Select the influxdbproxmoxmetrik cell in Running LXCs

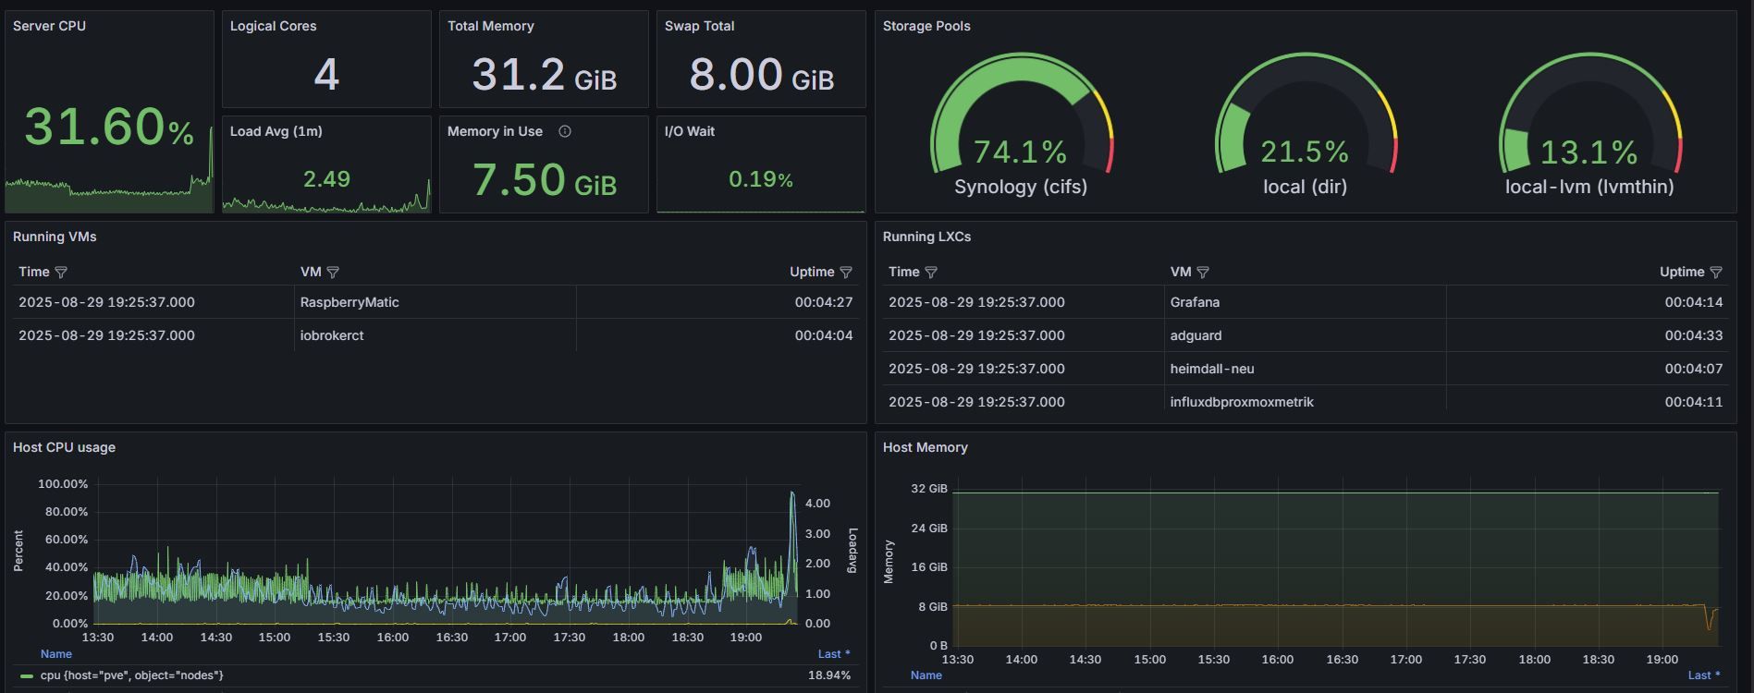pyautogui.click(x=1241, y=402)
